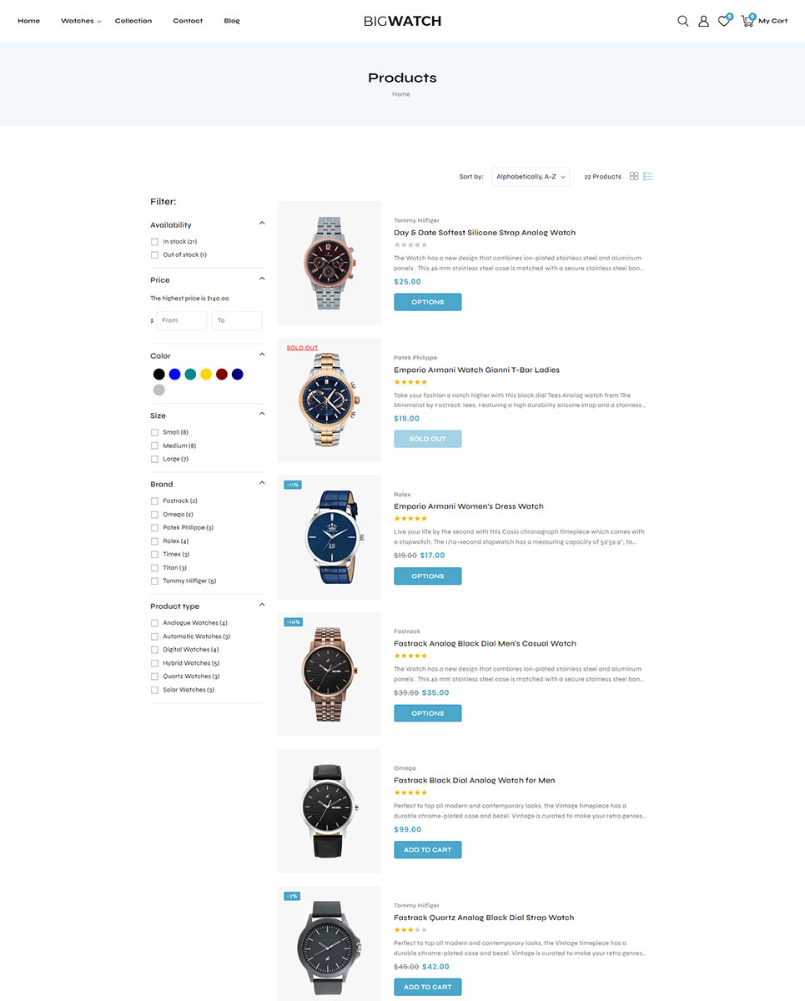
Task: Select the yellow color swatch
Action: click(x=206, y=375)
